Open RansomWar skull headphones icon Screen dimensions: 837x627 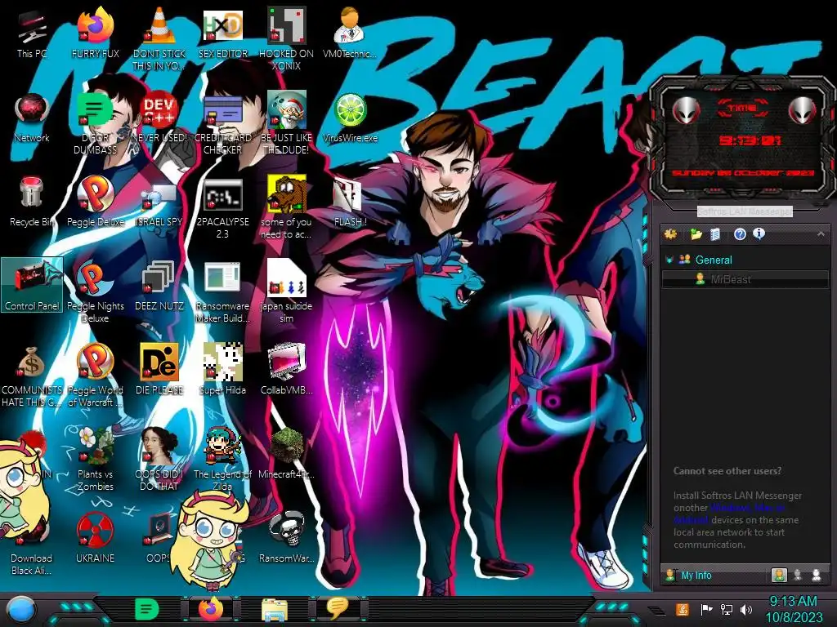(x=287, y=537)
